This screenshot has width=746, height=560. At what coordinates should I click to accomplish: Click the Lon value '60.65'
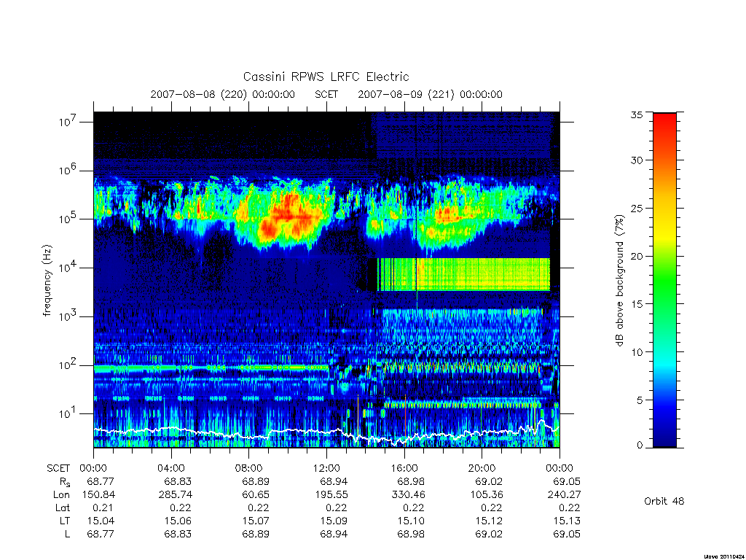pos(256,495)
